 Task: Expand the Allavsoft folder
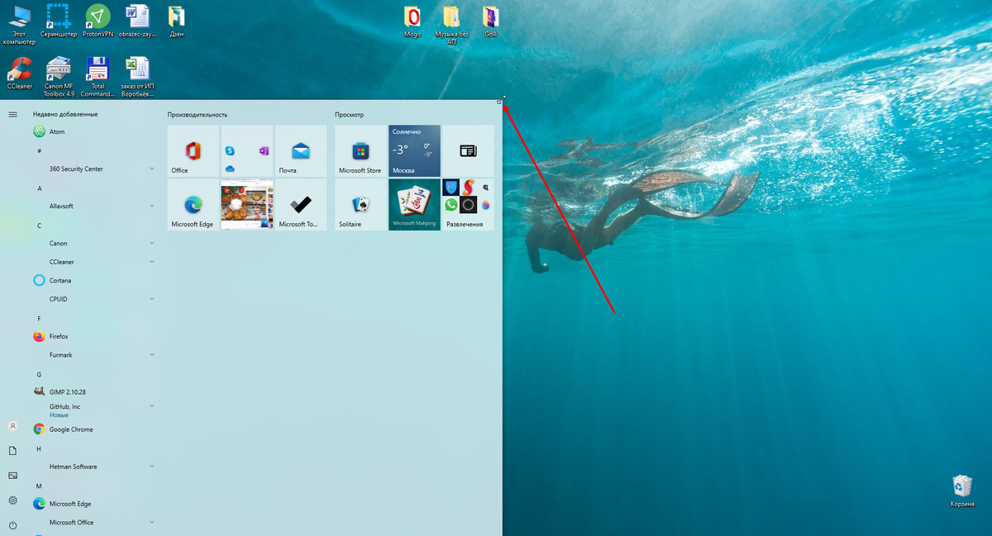point(93,206)
